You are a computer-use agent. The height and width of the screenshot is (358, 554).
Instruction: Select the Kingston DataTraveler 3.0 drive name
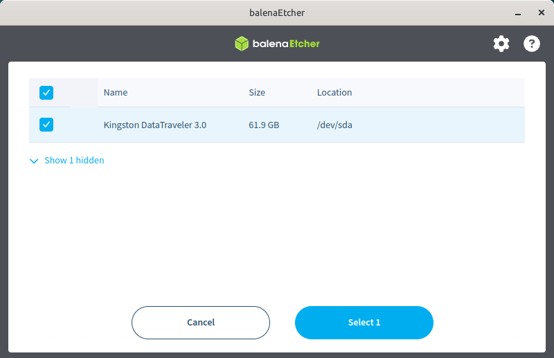[x=155, y=125]
